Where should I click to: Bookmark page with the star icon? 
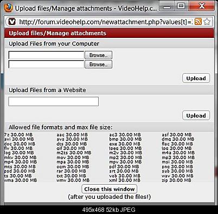click(x=207, y=22)
